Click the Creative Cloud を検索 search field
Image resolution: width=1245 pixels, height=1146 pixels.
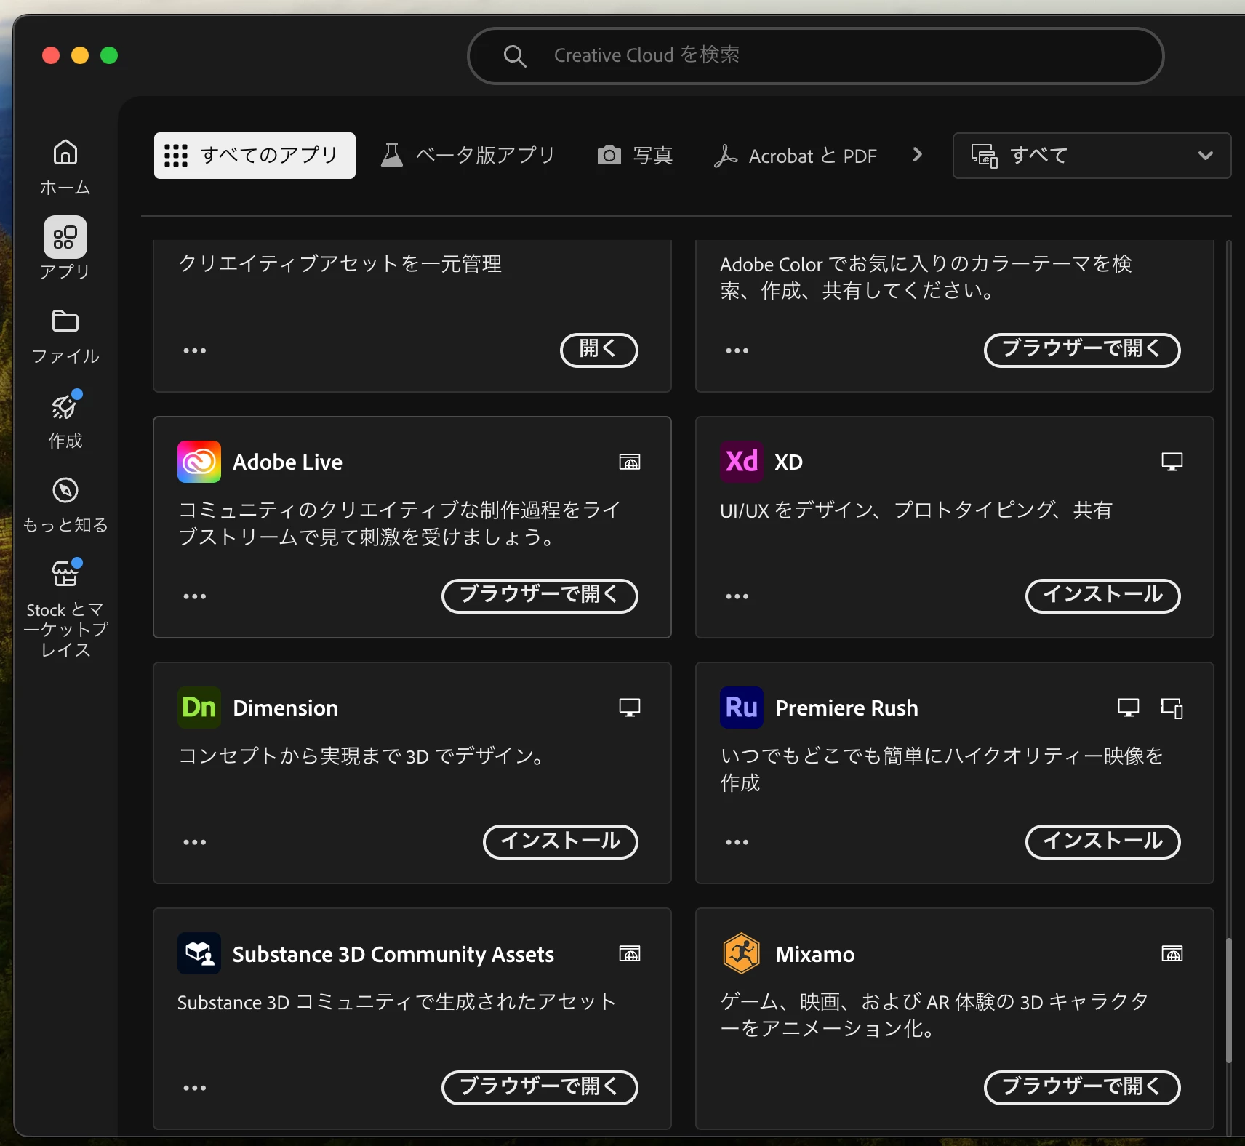point(815,56)
